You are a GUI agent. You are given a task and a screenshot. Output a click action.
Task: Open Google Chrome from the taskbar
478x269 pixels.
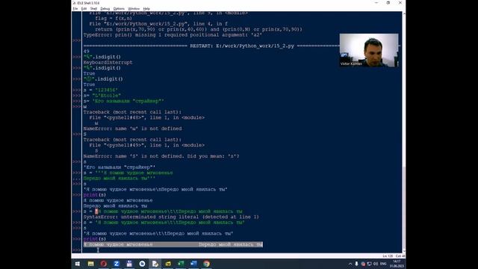click(x=206, y=264)
